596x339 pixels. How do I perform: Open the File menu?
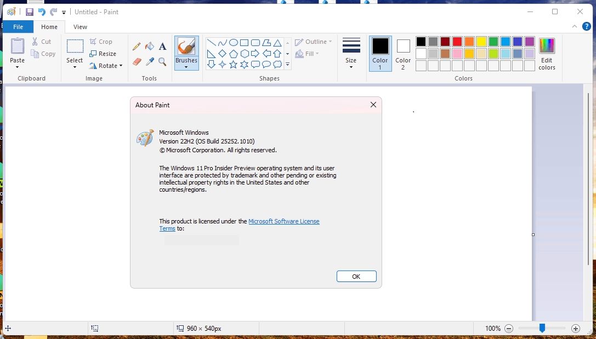pyautogui.click(x=18, y=26)
